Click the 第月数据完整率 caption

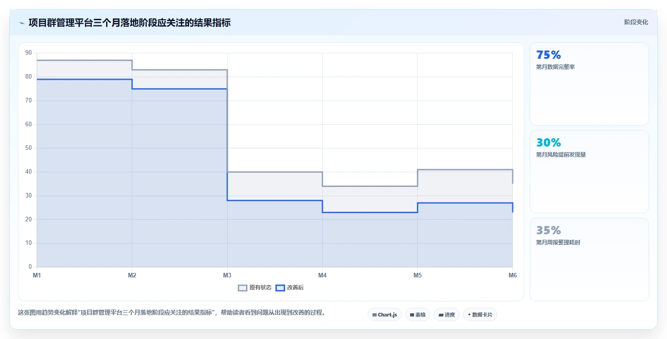[555, 67]
